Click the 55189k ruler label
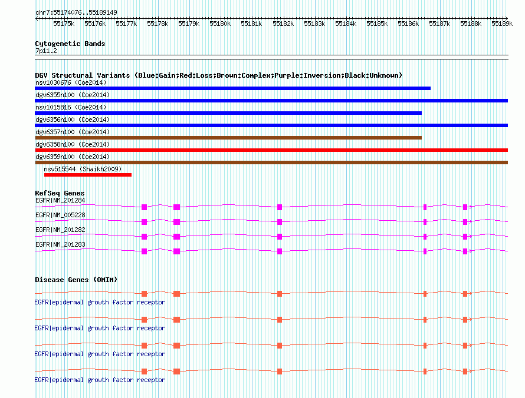Image resolution: width=525 pixels, height=398 pixels. 502,24
